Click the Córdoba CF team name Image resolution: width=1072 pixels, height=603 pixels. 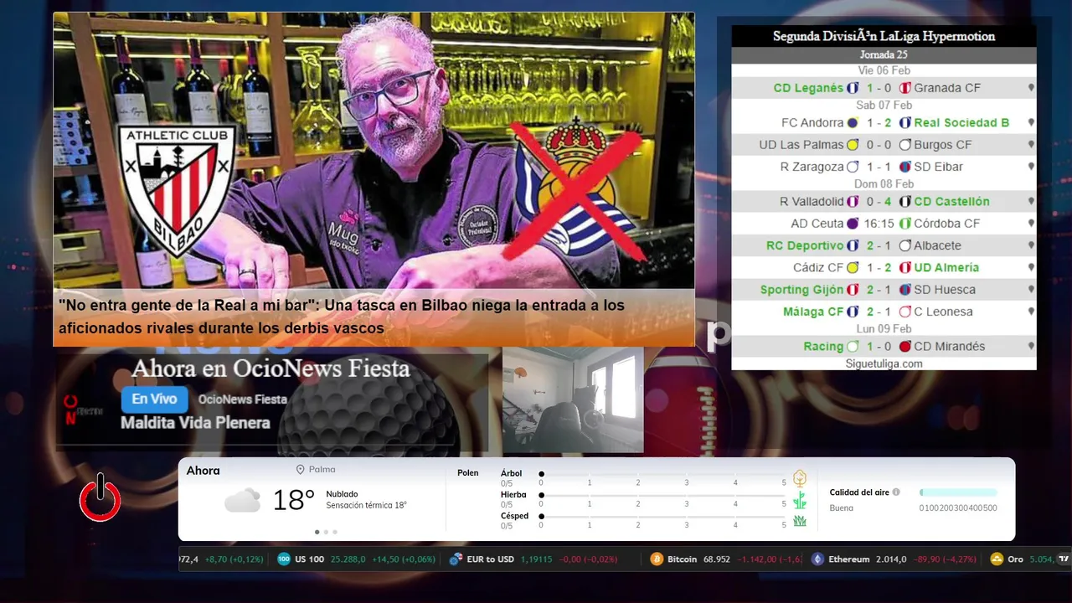[946, 224]
